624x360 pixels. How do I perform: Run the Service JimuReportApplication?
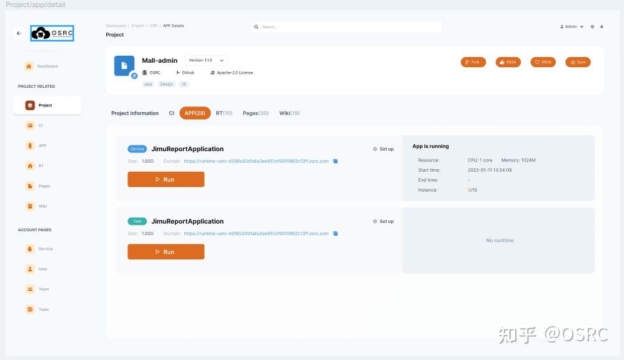point(166,179)
